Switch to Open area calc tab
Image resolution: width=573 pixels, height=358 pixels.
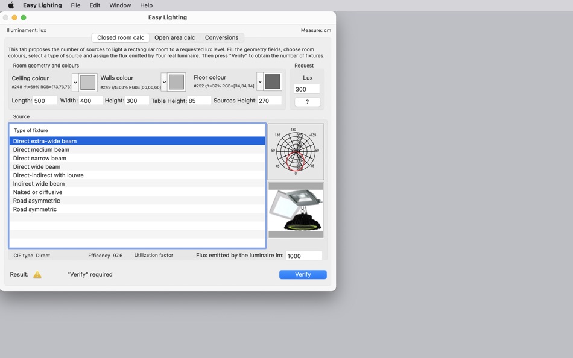[175, 37]
